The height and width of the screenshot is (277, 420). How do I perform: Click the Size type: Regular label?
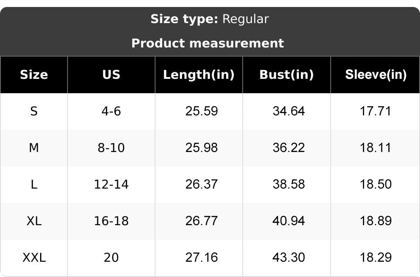(210, 19)
